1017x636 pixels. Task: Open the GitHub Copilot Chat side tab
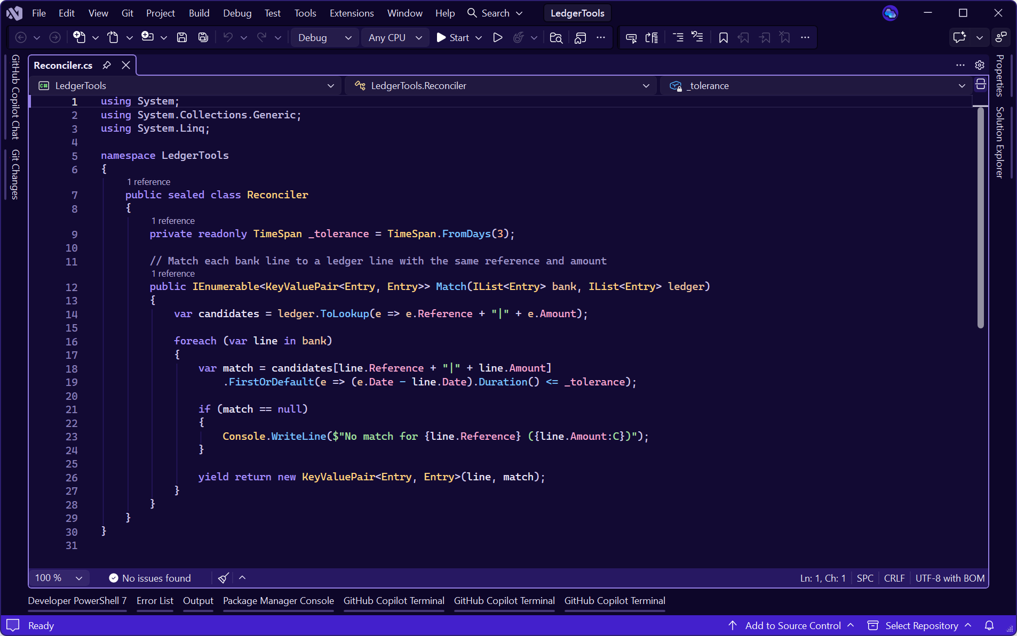[15, 96]
